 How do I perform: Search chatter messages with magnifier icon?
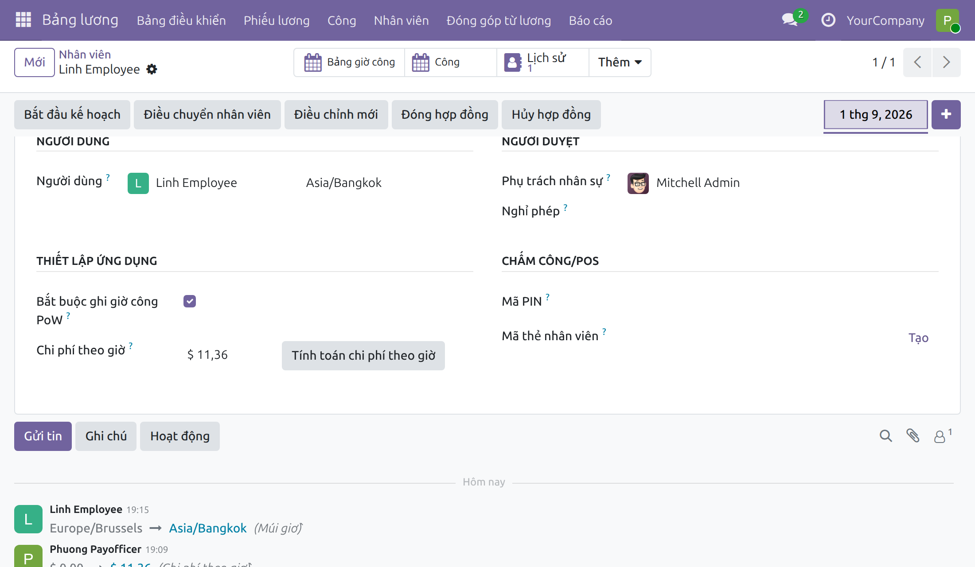[885, 436]
